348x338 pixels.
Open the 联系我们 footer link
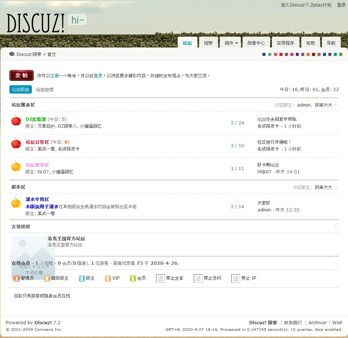click(293, 322)
